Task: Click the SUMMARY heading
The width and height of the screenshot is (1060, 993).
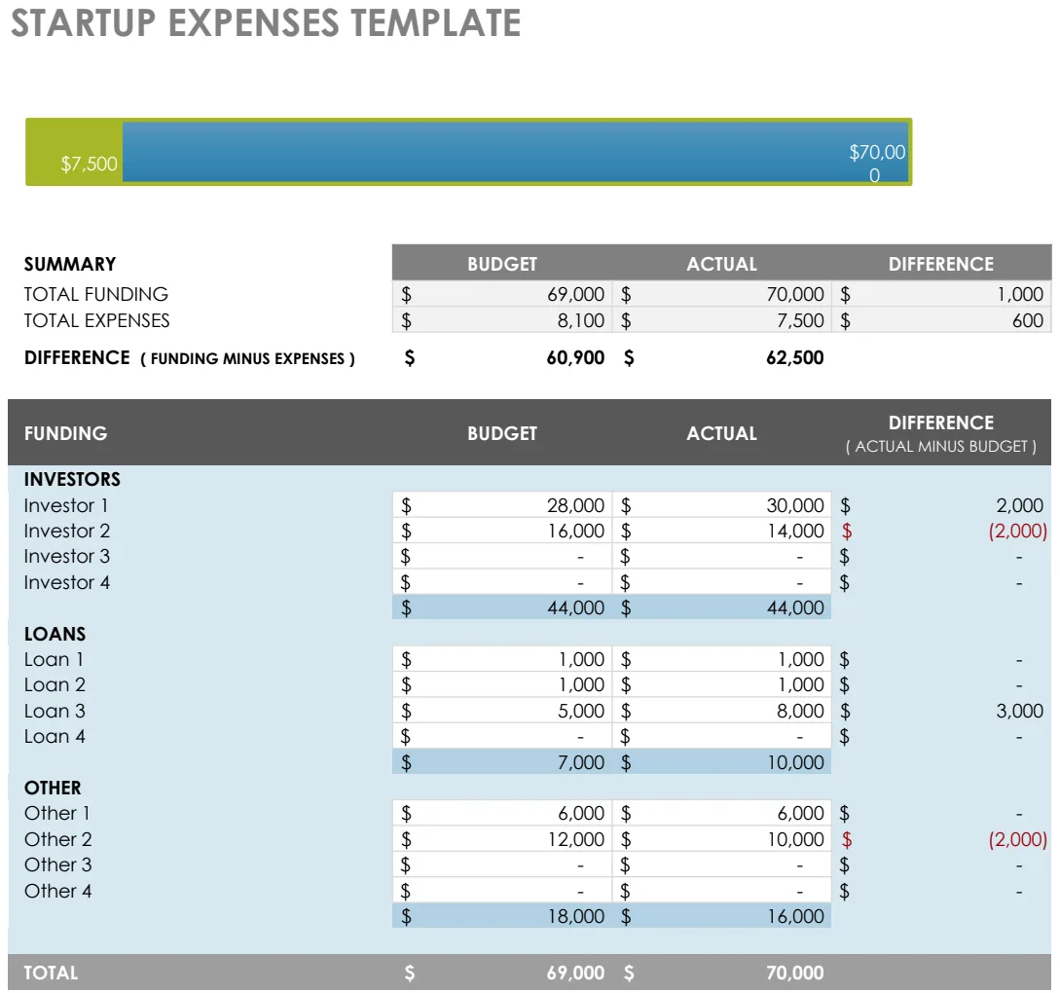Action: coord(70,264)
